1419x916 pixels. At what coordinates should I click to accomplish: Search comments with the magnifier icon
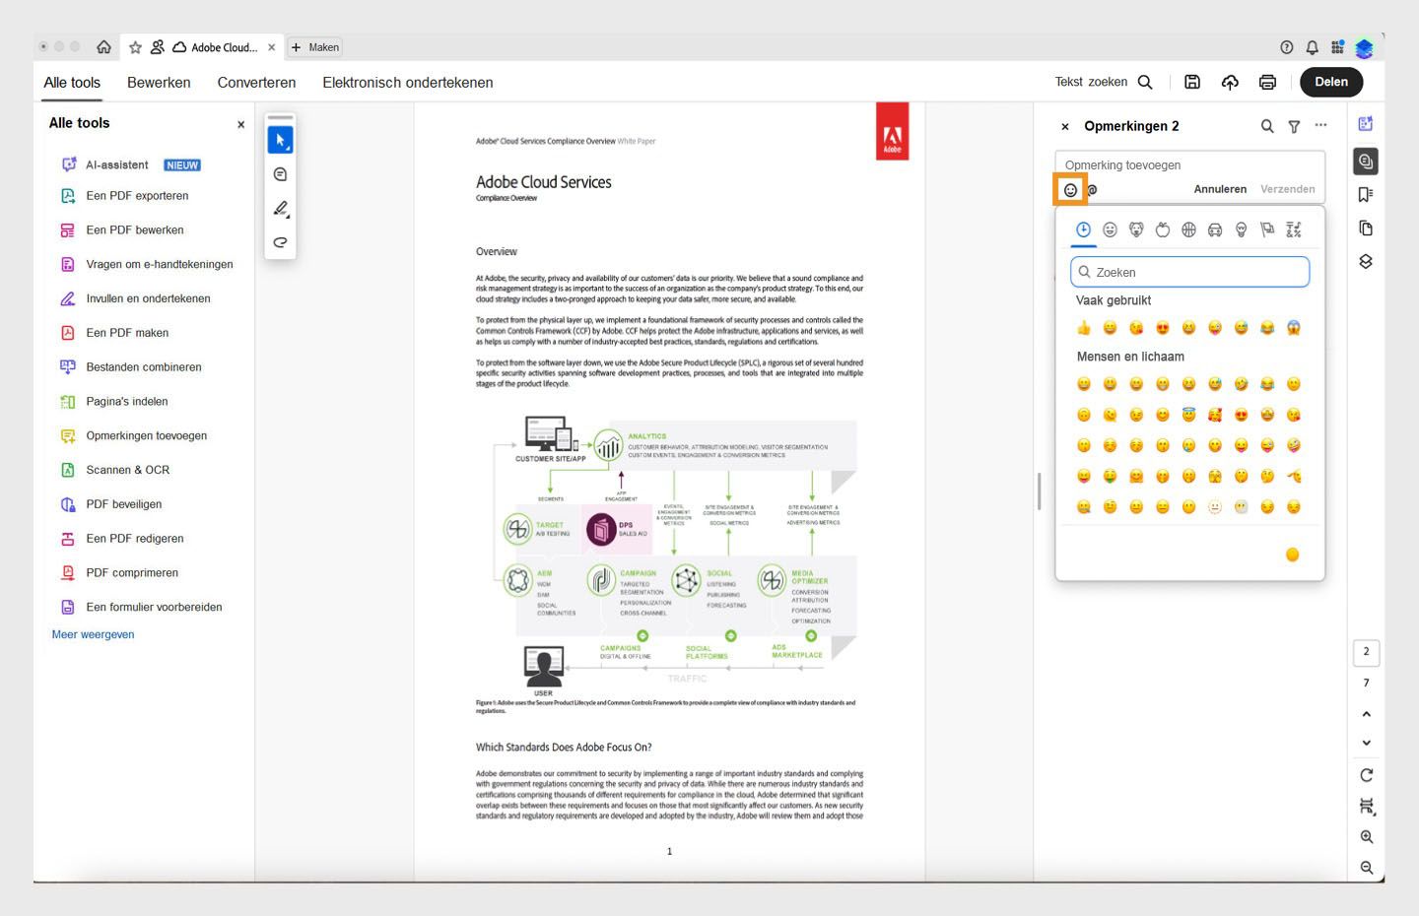1267,126
